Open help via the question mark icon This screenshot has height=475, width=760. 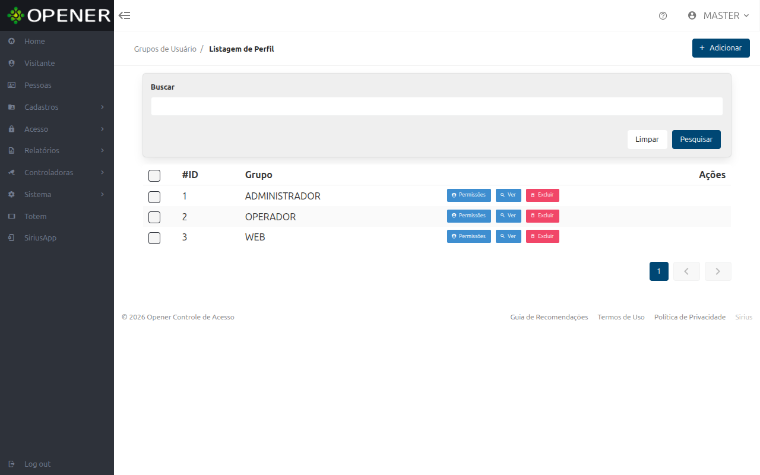click(663, 15)
